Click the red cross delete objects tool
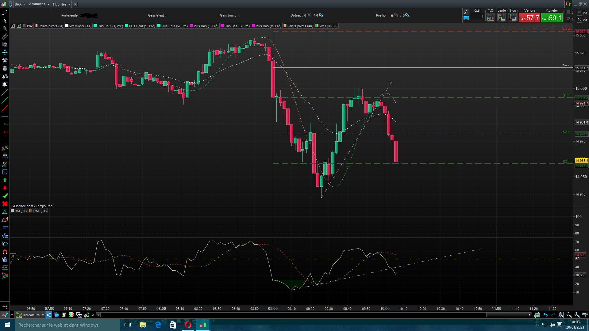Viewport: 589px width, 331px height. point(5,204)
